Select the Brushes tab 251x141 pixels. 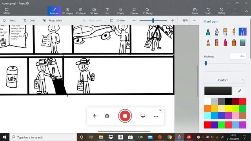coord(54,11)
